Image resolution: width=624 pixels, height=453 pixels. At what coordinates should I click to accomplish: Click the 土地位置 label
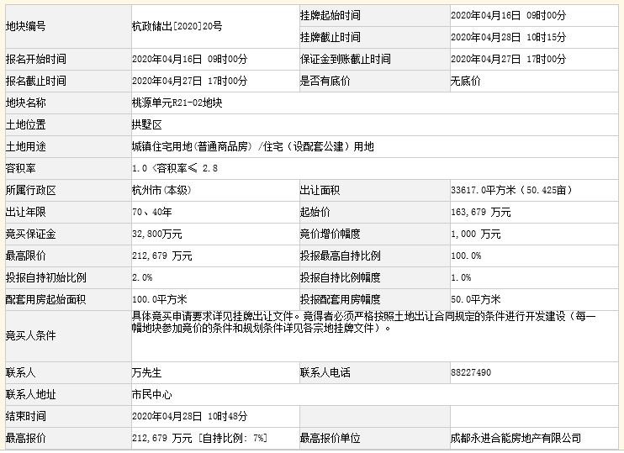[x=26, y=125]
